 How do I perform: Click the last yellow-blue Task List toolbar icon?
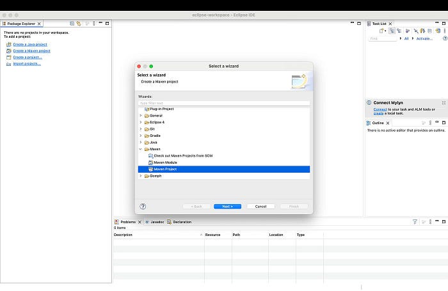point(438,31)
